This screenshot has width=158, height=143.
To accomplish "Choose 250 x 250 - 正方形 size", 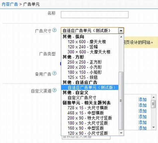I will coord(85,62).
